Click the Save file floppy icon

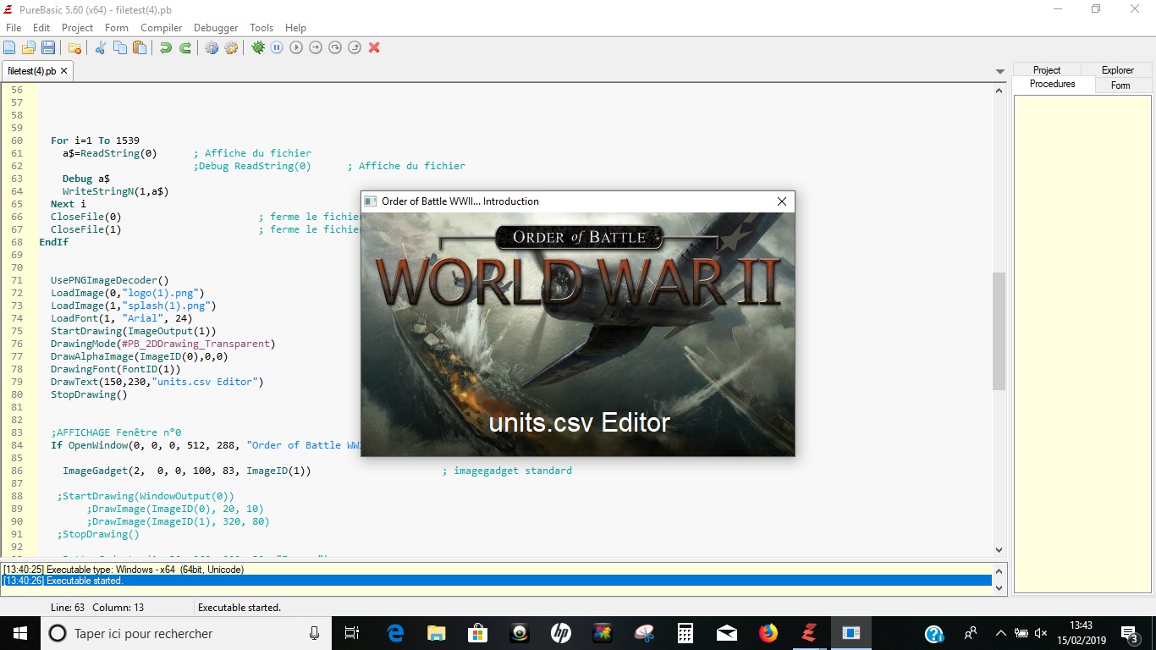(48, 47)
